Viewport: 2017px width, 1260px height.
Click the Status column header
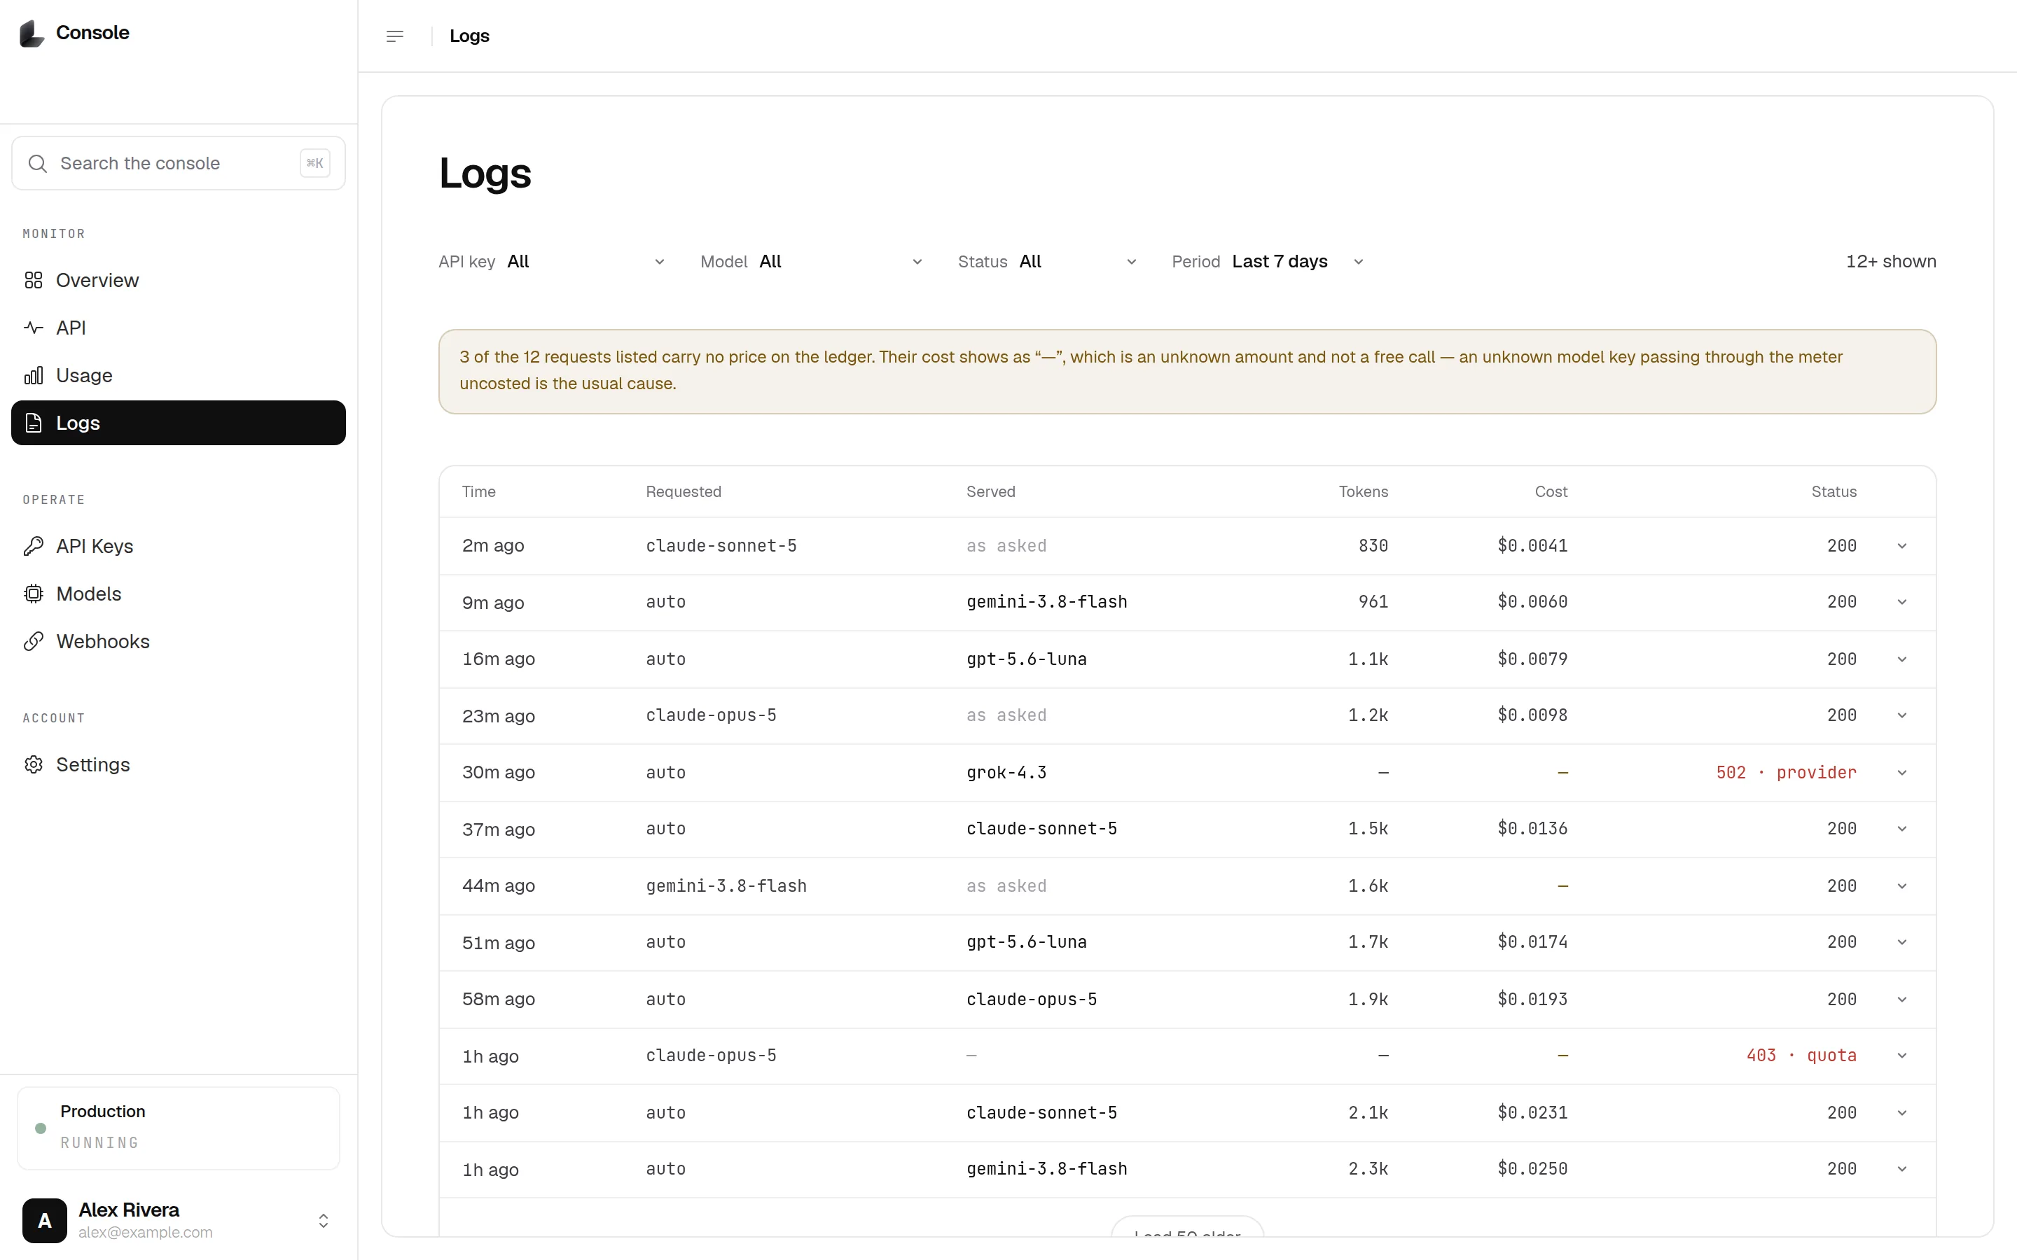pyautogui.click(x=1834, y=491)
